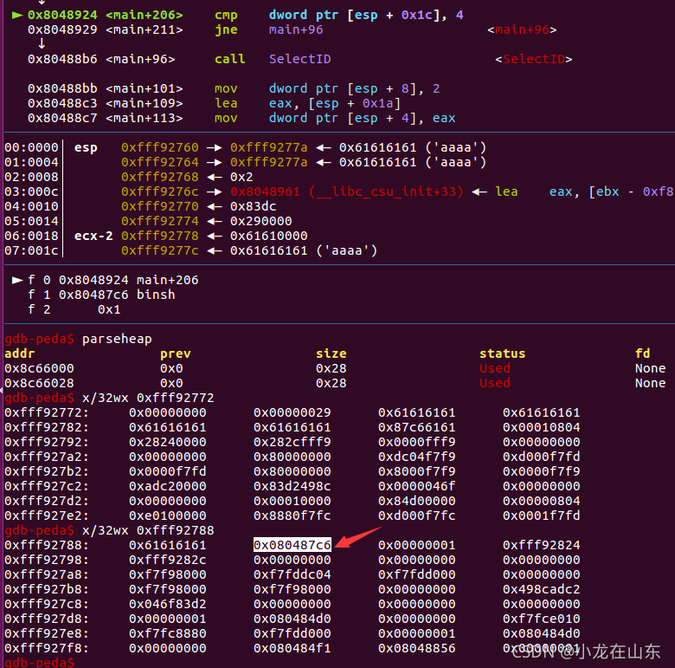Select stack address 0xfff92760
The image size is (675, 668).
pos(160,147)
